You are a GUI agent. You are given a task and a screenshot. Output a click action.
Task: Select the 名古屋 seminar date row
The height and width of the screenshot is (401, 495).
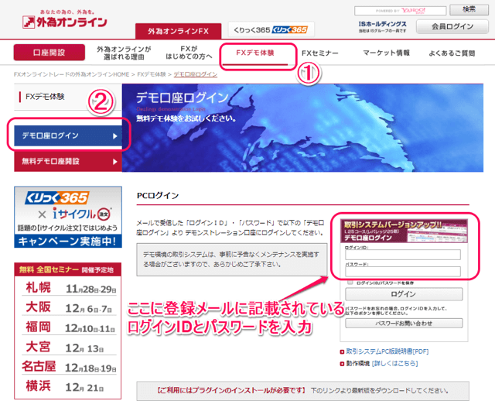(69, 367)
